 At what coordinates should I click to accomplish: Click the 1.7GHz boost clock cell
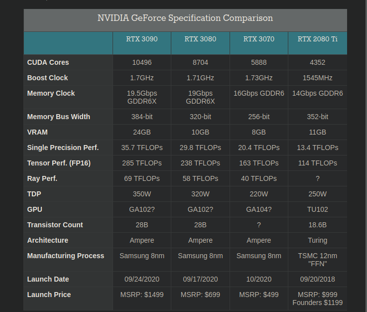coord(142,78)
